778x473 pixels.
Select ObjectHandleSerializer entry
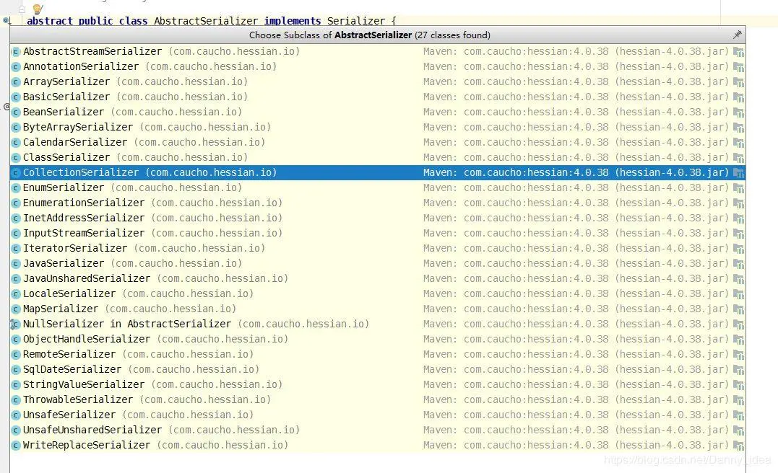click(378, 339)
